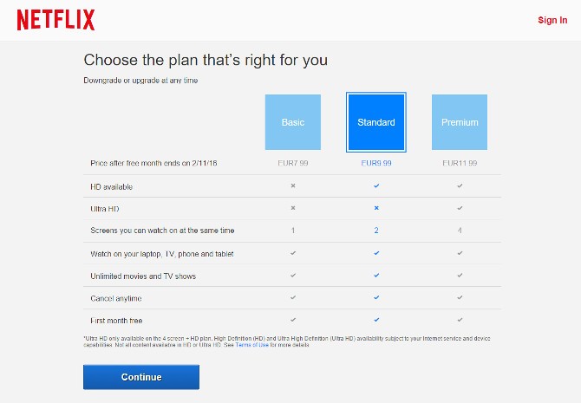Click the Standard plan EUR9.99 price
This screenshot has width=581, height=403.
coord(376,163)
